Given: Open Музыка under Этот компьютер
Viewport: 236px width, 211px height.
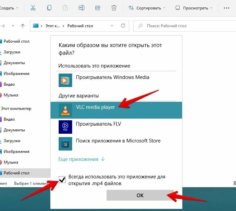Looking at the screenshot, I should [11, 162].
